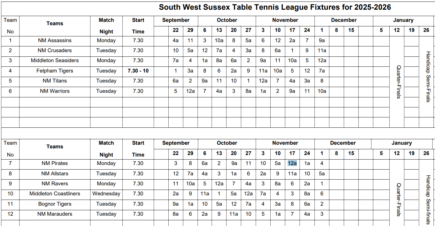435x226 pixels.
Task: Click the Bognor Tigers team cell
Action: click(x=55, y=204)
